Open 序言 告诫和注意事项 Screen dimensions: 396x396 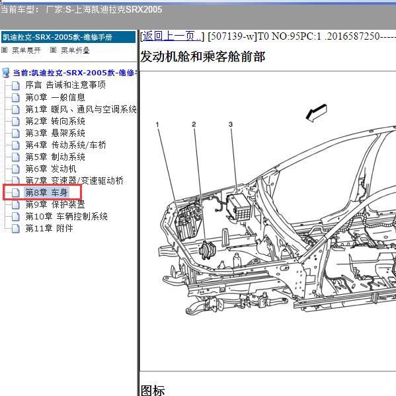click(x=65, y=85)
